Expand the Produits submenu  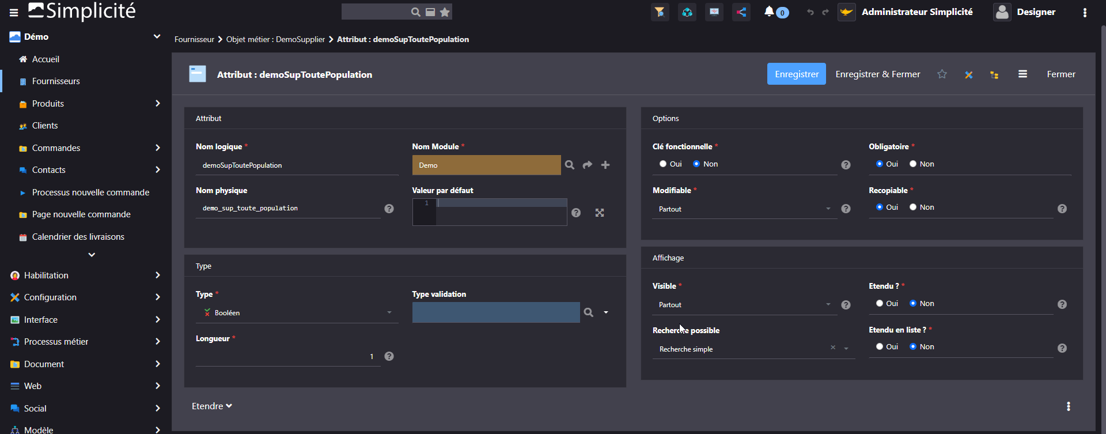point(157,104)
